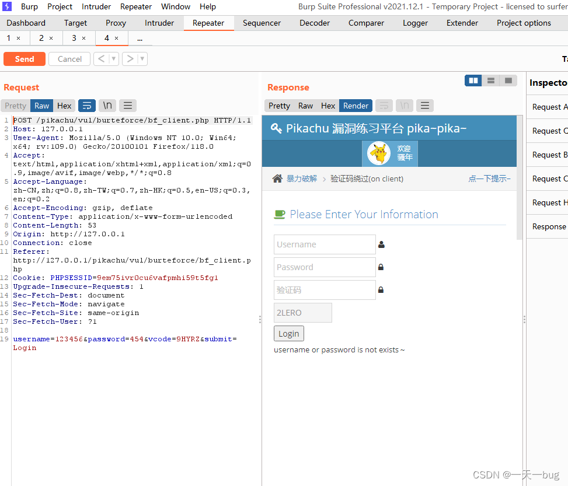Select Raw view in Response panel

click(305, 106)
